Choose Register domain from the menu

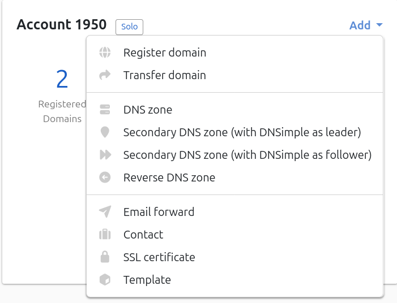tap(164, 53)
